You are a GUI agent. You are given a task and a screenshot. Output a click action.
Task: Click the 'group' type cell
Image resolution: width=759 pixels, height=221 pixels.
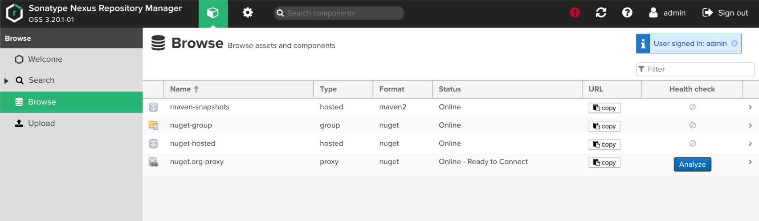pos(330,125)
